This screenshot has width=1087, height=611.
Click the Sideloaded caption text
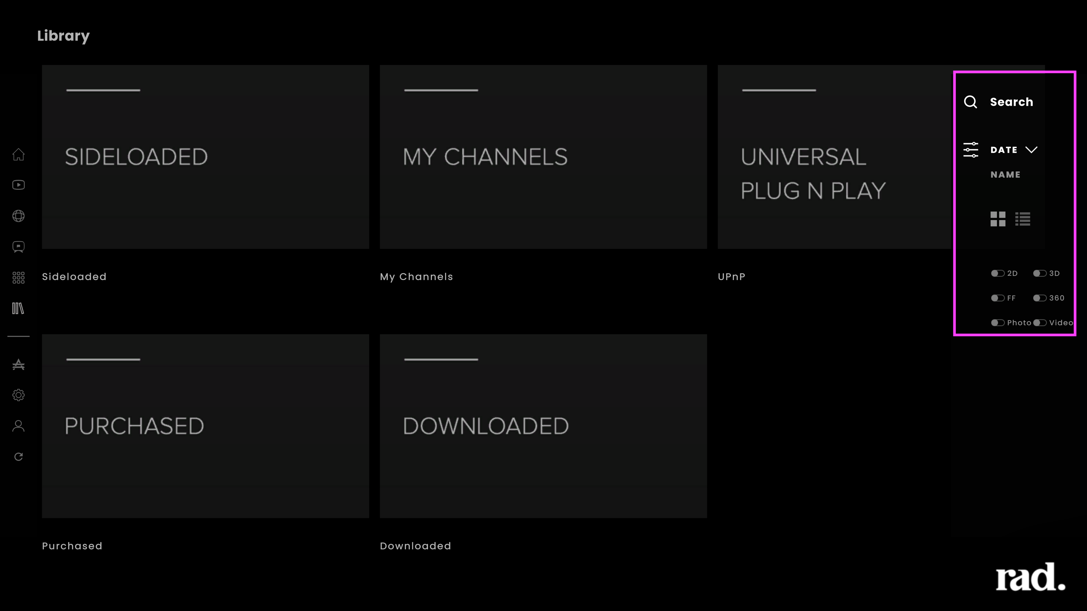[x=74, y=277]
